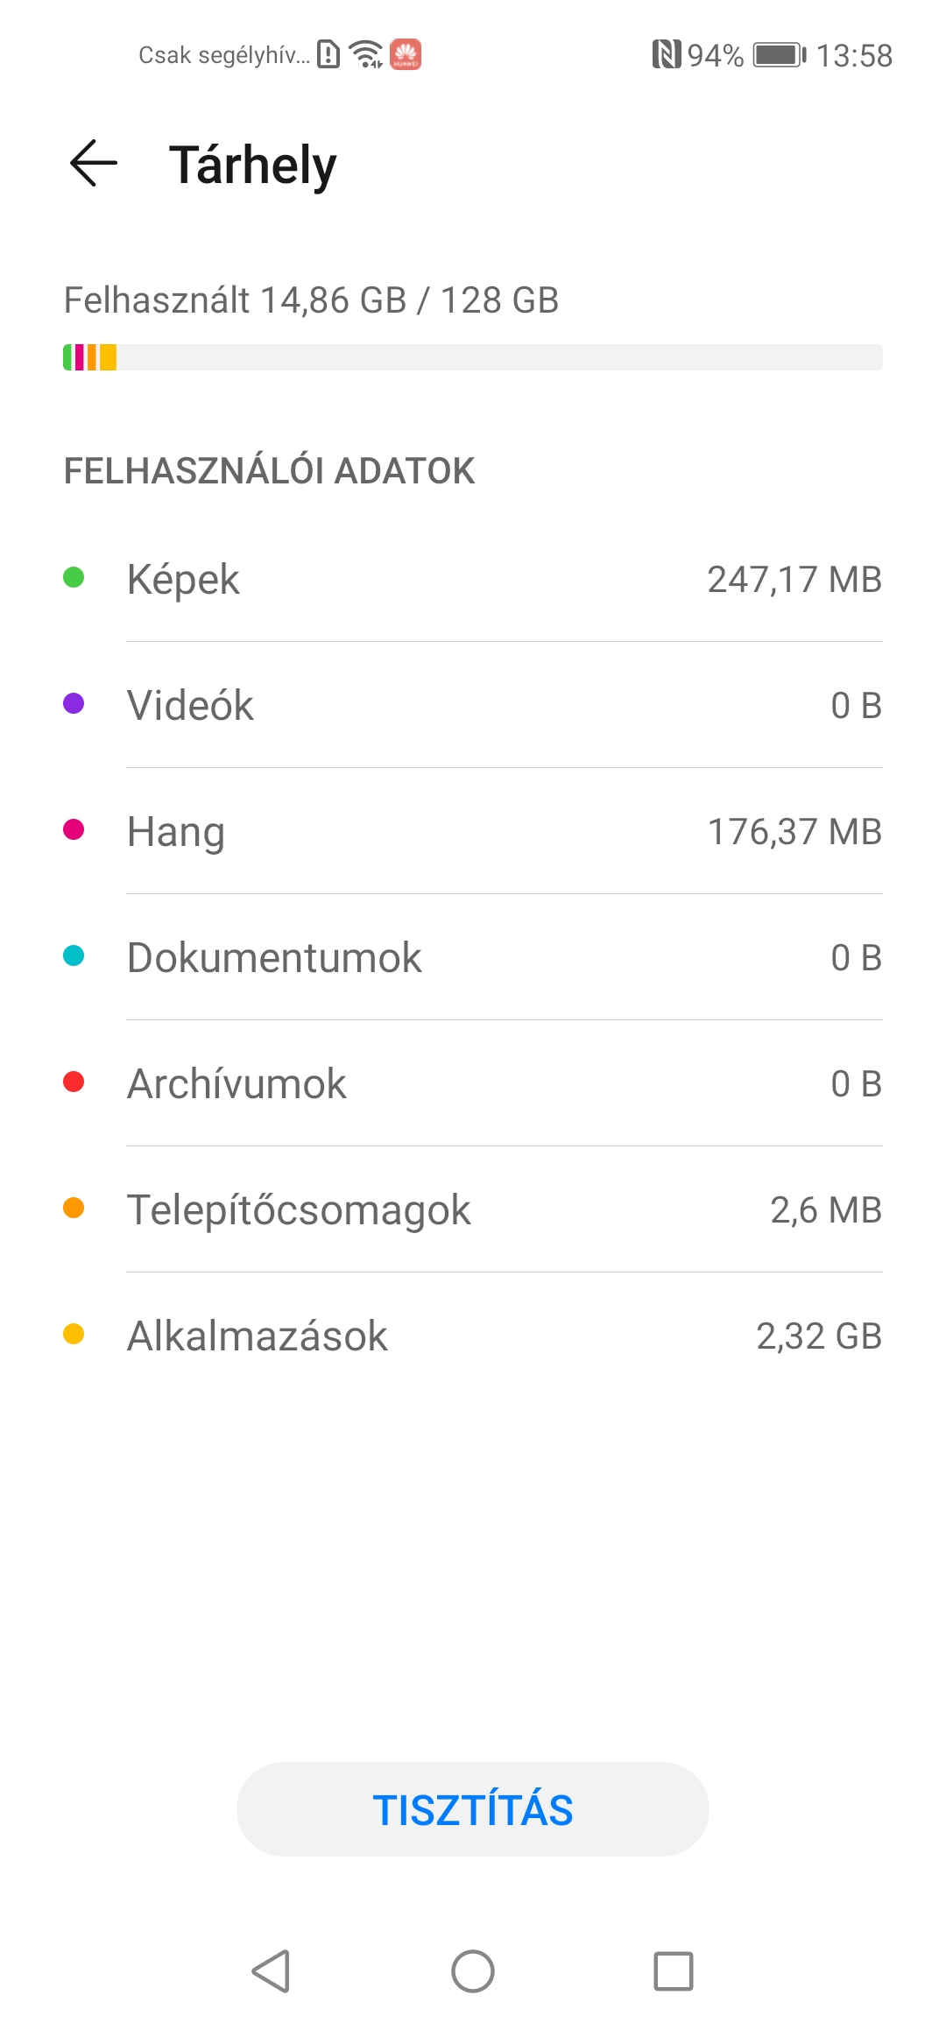Open the Képek storage category
This screenshot has width=946, height=2023.
(473, 579)
